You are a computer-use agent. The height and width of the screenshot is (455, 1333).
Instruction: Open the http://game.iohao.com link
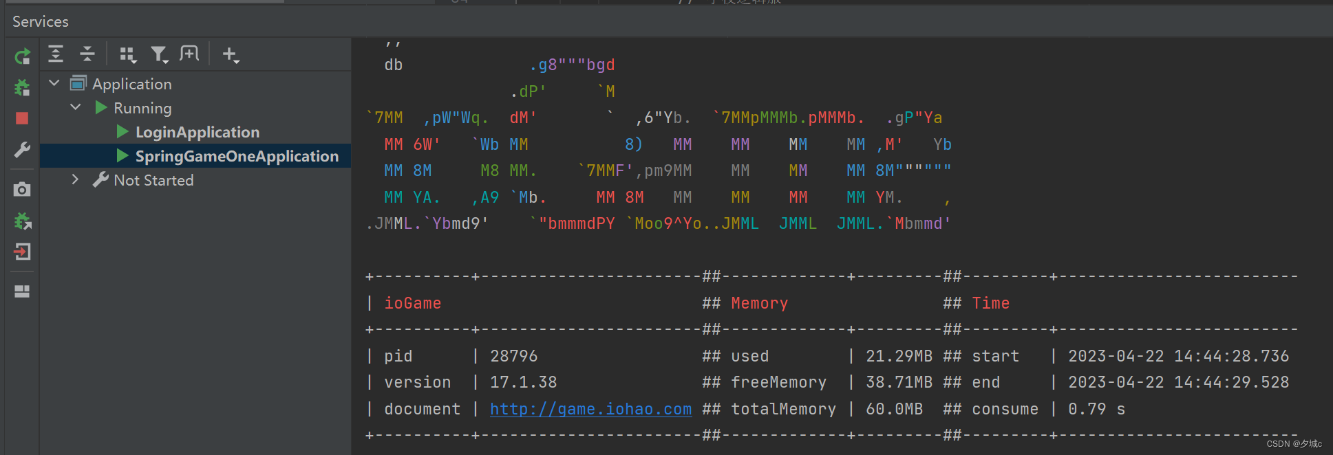pos(590,409)
